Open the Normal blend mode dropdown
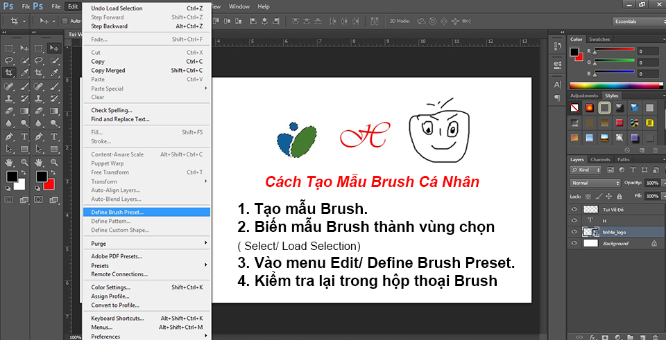The height and width of the screenshot is (340, 666). (x=595, y=183)
